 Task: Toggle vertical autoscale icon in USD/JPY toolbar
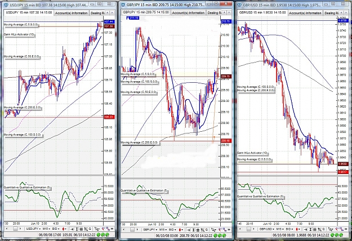pos(77,229)
